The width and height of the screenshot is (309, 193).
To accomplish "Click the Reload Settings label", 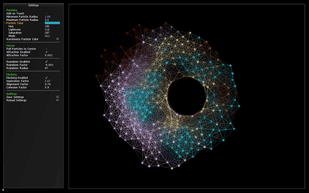I will pos(16,100).
